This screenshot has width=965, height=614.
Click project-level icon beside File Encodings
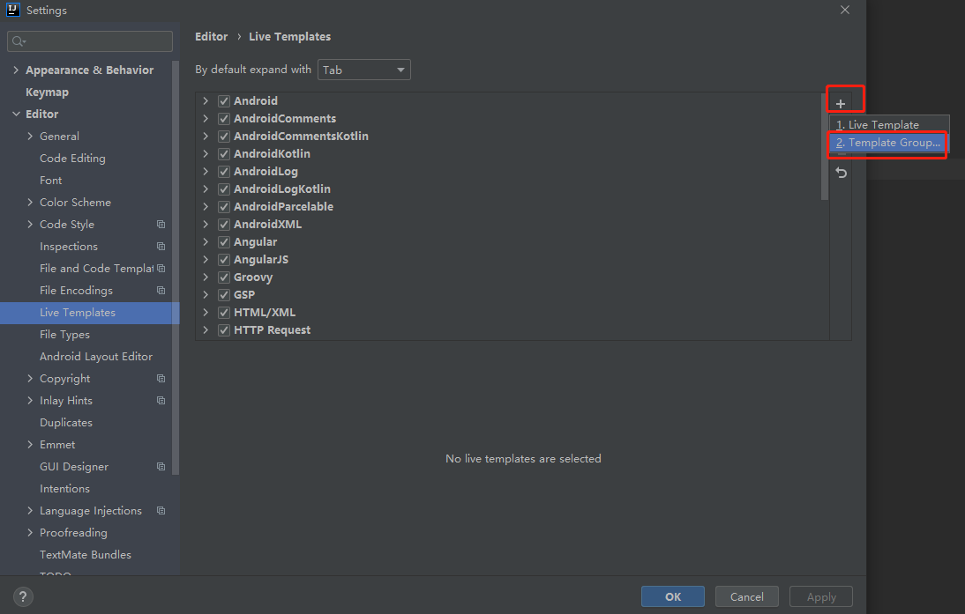coord(161,291)
